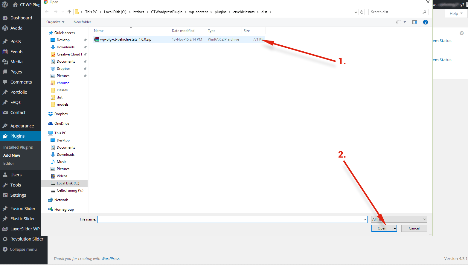Click the Open split button arrow
The image size is (468, 265).
point(395,228)
